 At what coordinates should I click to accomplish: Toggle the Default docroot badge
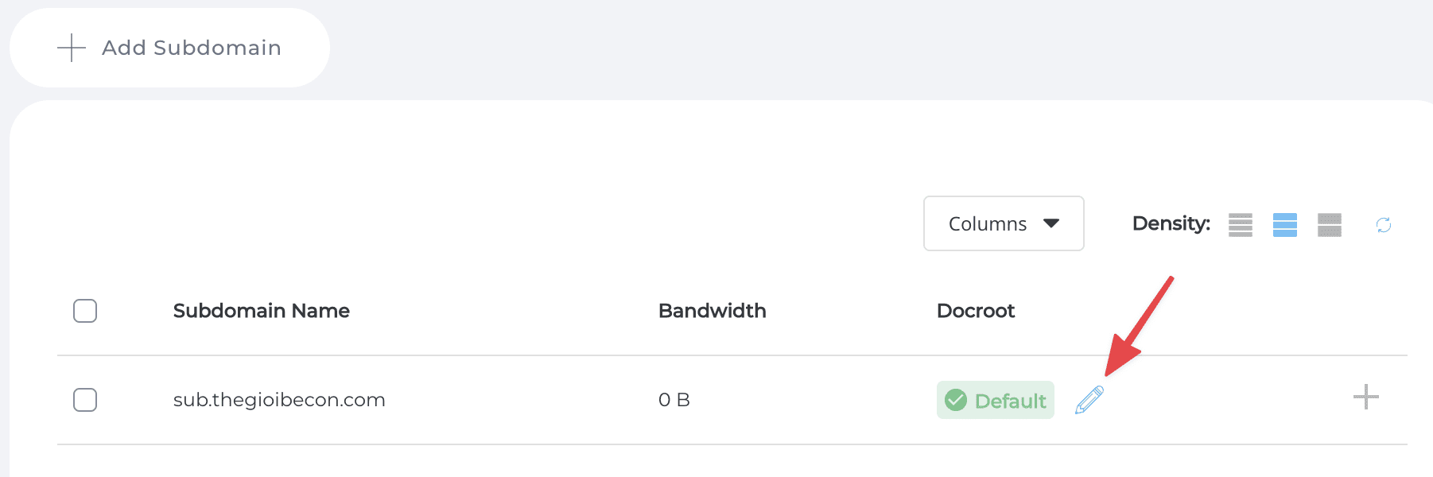[x=995, y=400]
